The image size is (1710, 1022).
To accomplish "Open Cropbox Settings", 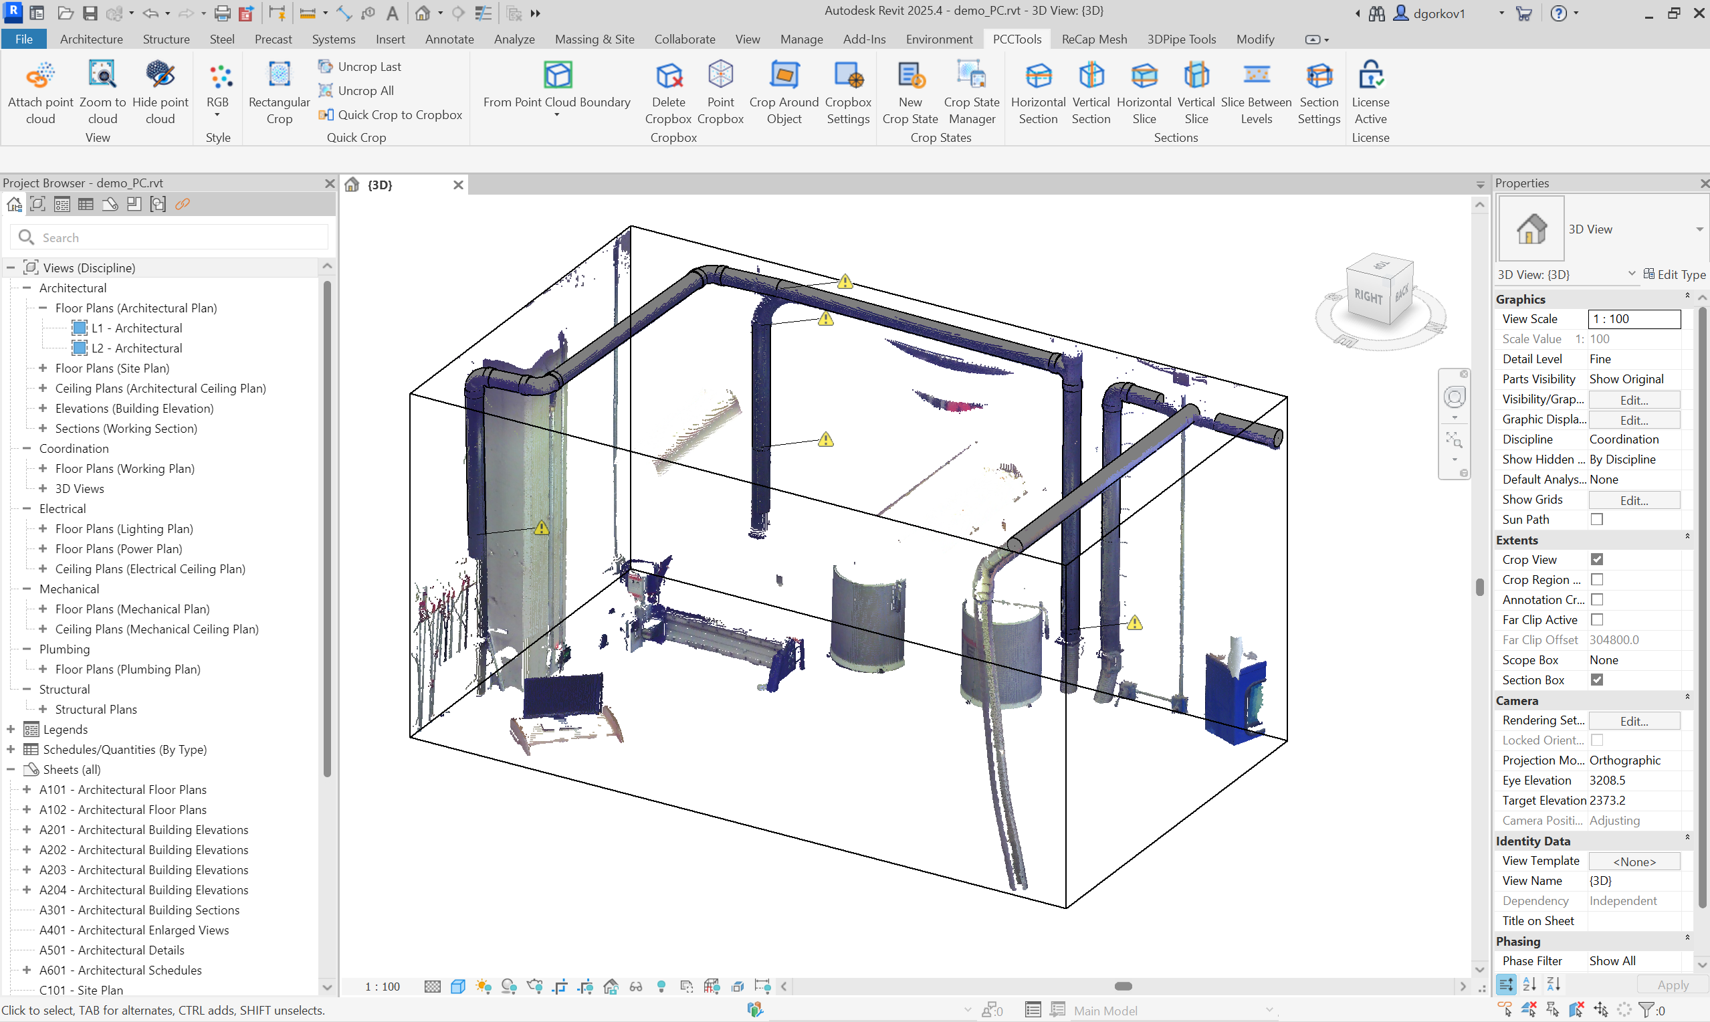I will pyautogui.click(x=847, y=92).
